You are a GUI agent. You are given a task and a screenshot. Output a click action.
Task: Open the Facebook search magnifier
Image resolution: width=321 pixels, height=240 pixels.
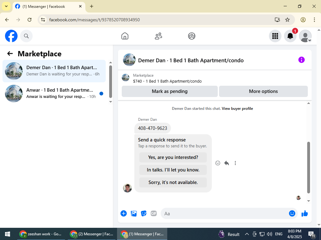[26, 36]
